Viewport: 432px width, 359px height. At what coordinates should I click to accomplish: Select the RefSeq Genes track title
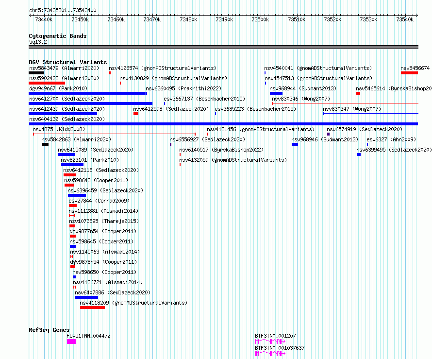(x=49, y=330)
